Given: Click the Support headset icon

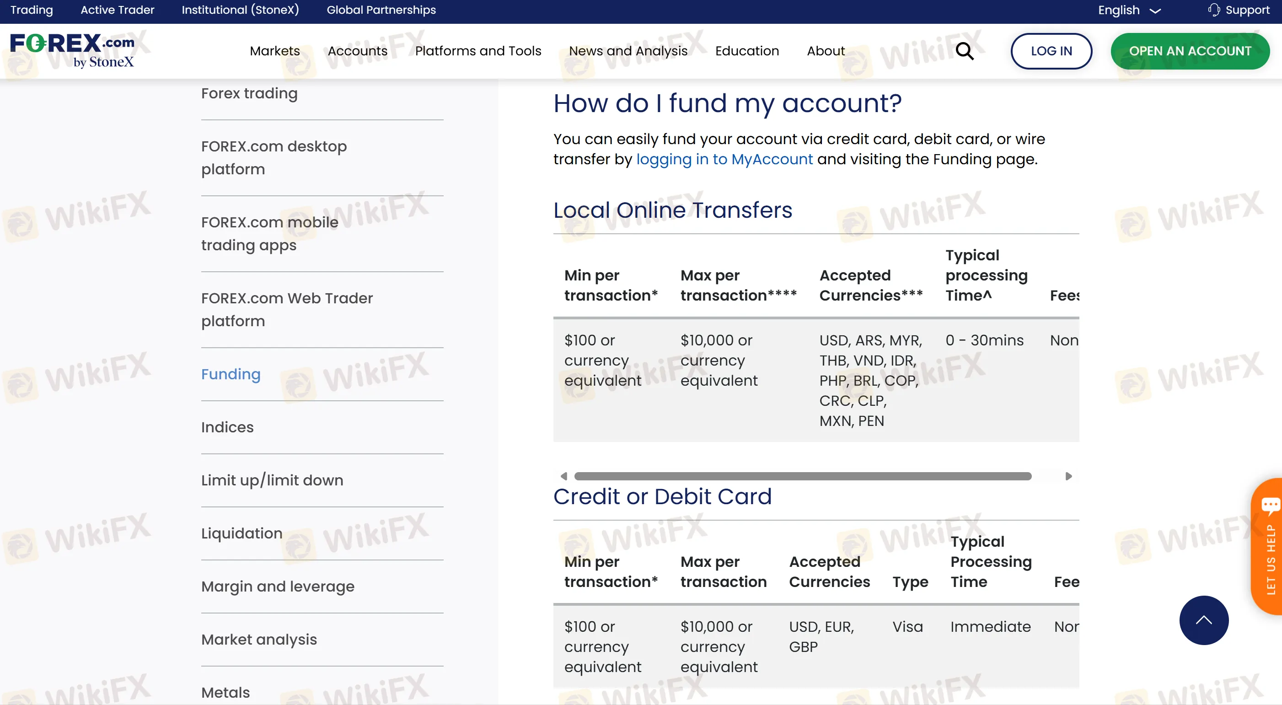Looking at the screenshot, I should click(1214, 10).
